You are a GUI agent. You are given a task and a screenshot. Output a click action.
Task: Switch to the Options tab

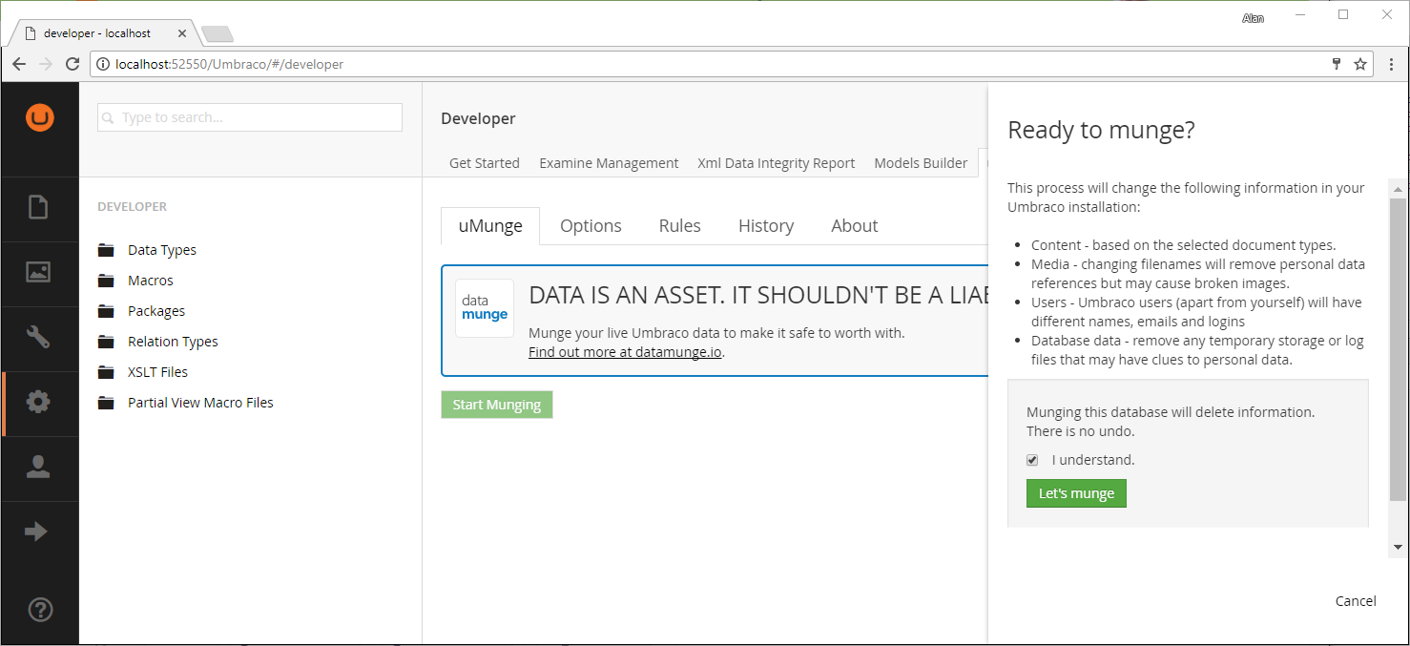click(x=591, y=226)
